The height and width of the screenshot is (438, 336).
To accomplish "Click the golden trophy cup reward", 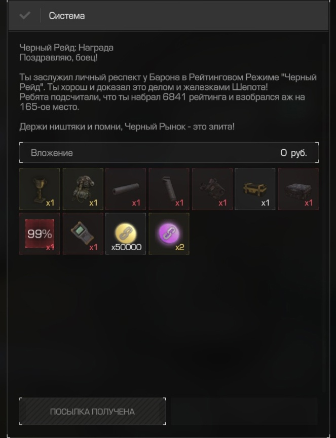I will (x=40, y=189).
